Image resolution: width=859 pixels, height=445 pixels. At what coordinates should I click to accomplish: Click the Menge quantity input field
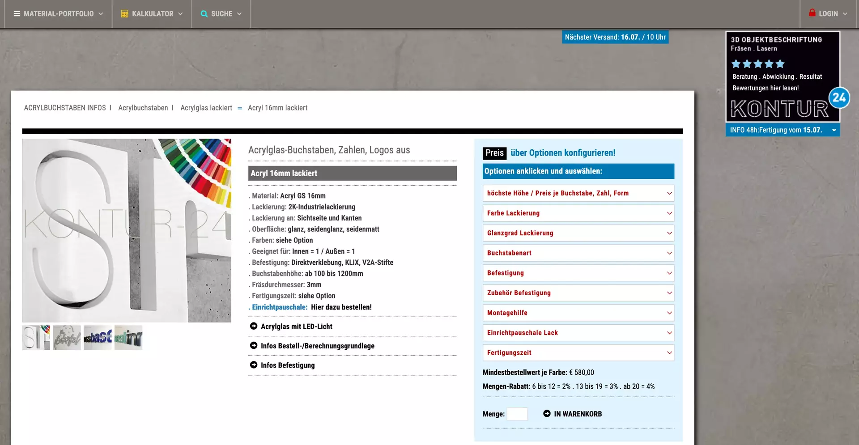(517, 414)
